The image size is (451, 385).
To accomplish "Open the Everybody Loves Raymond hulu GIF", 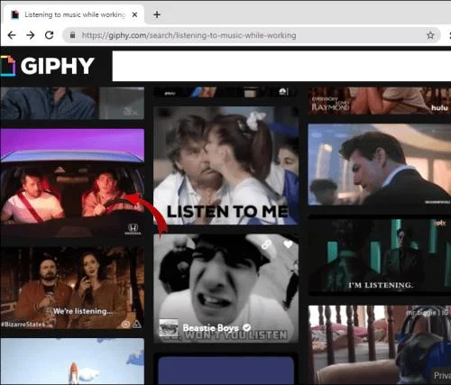I will tap(380, 101).
